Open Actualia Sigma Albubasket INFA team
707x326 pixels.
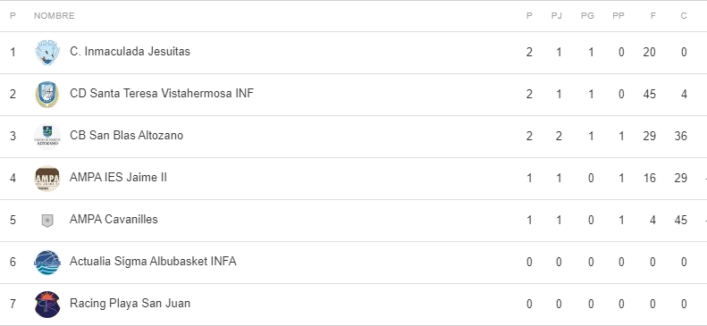pyautogui.click(x=153, y=261)
